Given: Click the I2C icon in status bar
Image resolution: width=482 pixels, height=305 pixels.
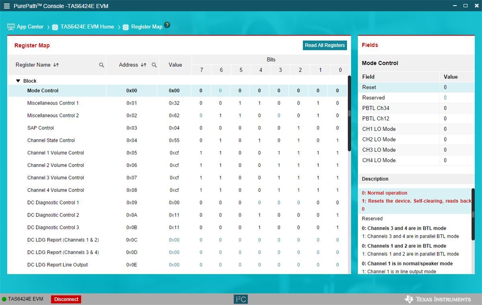Looking at the screenshot, I should pyautogui.click(x=241, y=299).
